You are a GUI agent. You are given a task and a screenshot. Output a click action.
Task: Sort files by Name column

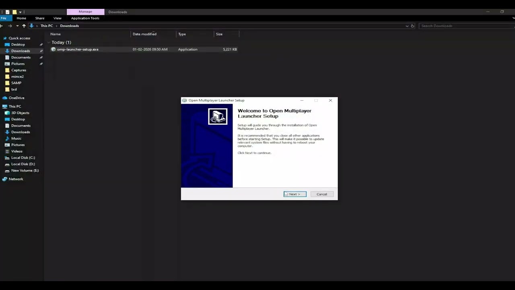tap(56, 34)
